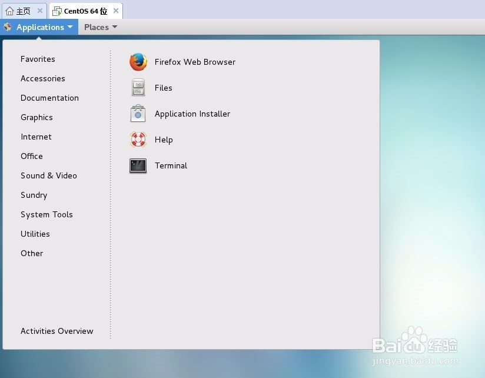
Task: Open Application Installer by its label
Action: pos(192,114)
